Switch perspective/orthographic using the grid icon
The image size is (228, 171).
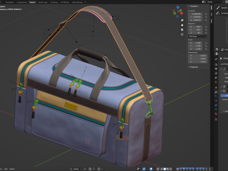[182, 34]
